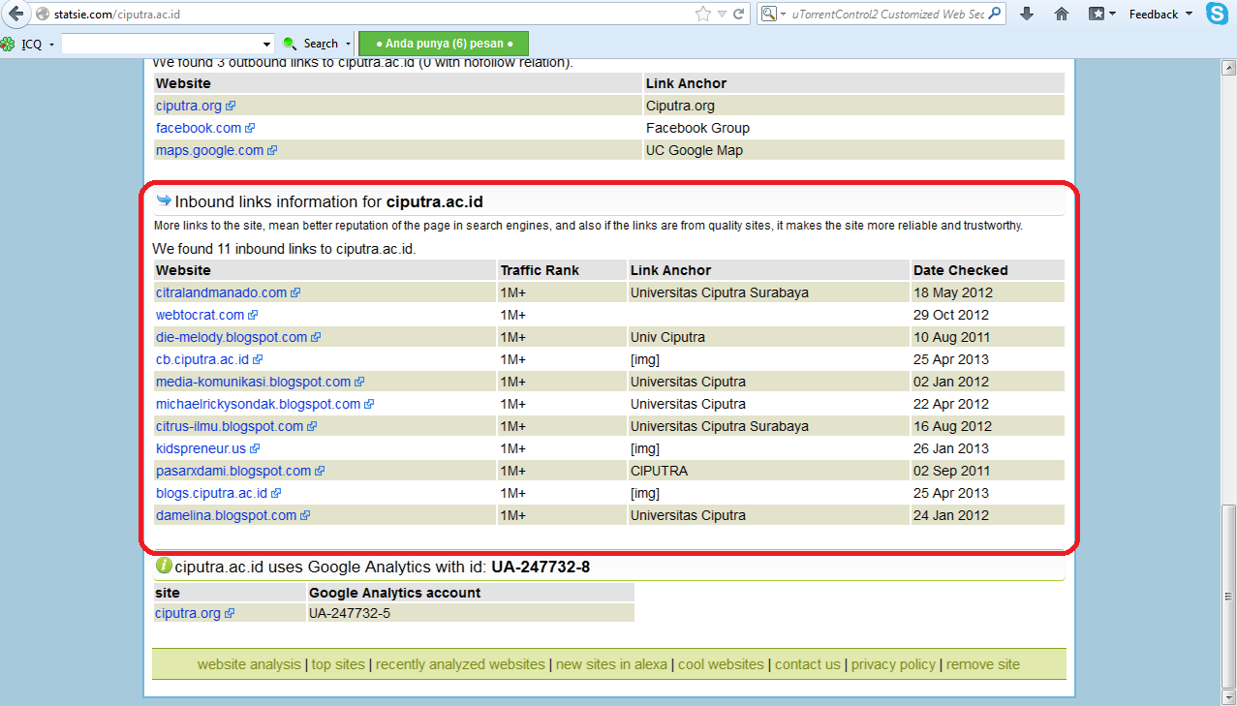The image size is (1237, 706).
Task: Open the 'cool websites' footer link
Action: click(721, 664)
